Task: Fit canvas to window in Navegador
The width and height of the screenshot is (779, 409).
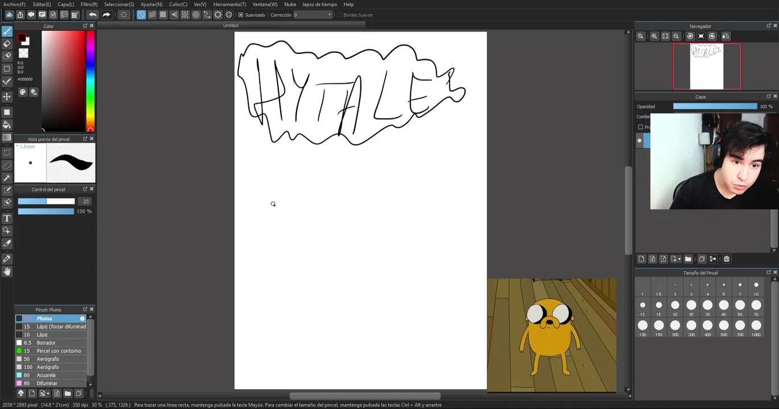Action: point(665,36)
